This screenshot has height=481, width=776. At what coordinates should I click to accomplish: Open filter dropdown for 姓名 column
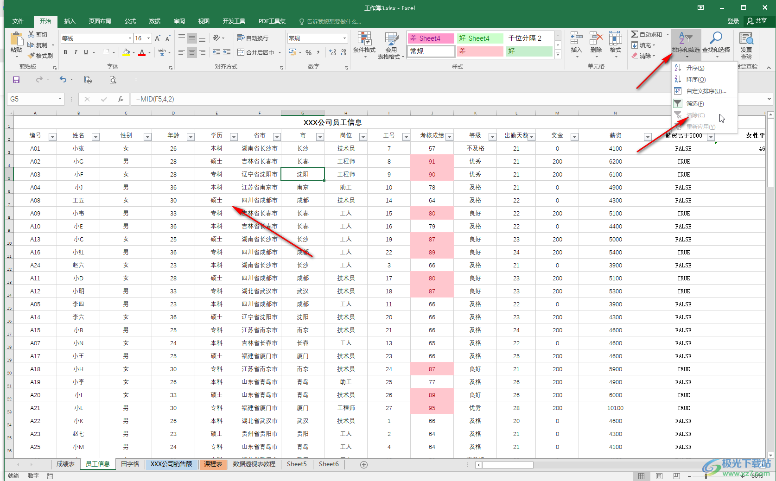pyautogui.click(x=95, y=137)
